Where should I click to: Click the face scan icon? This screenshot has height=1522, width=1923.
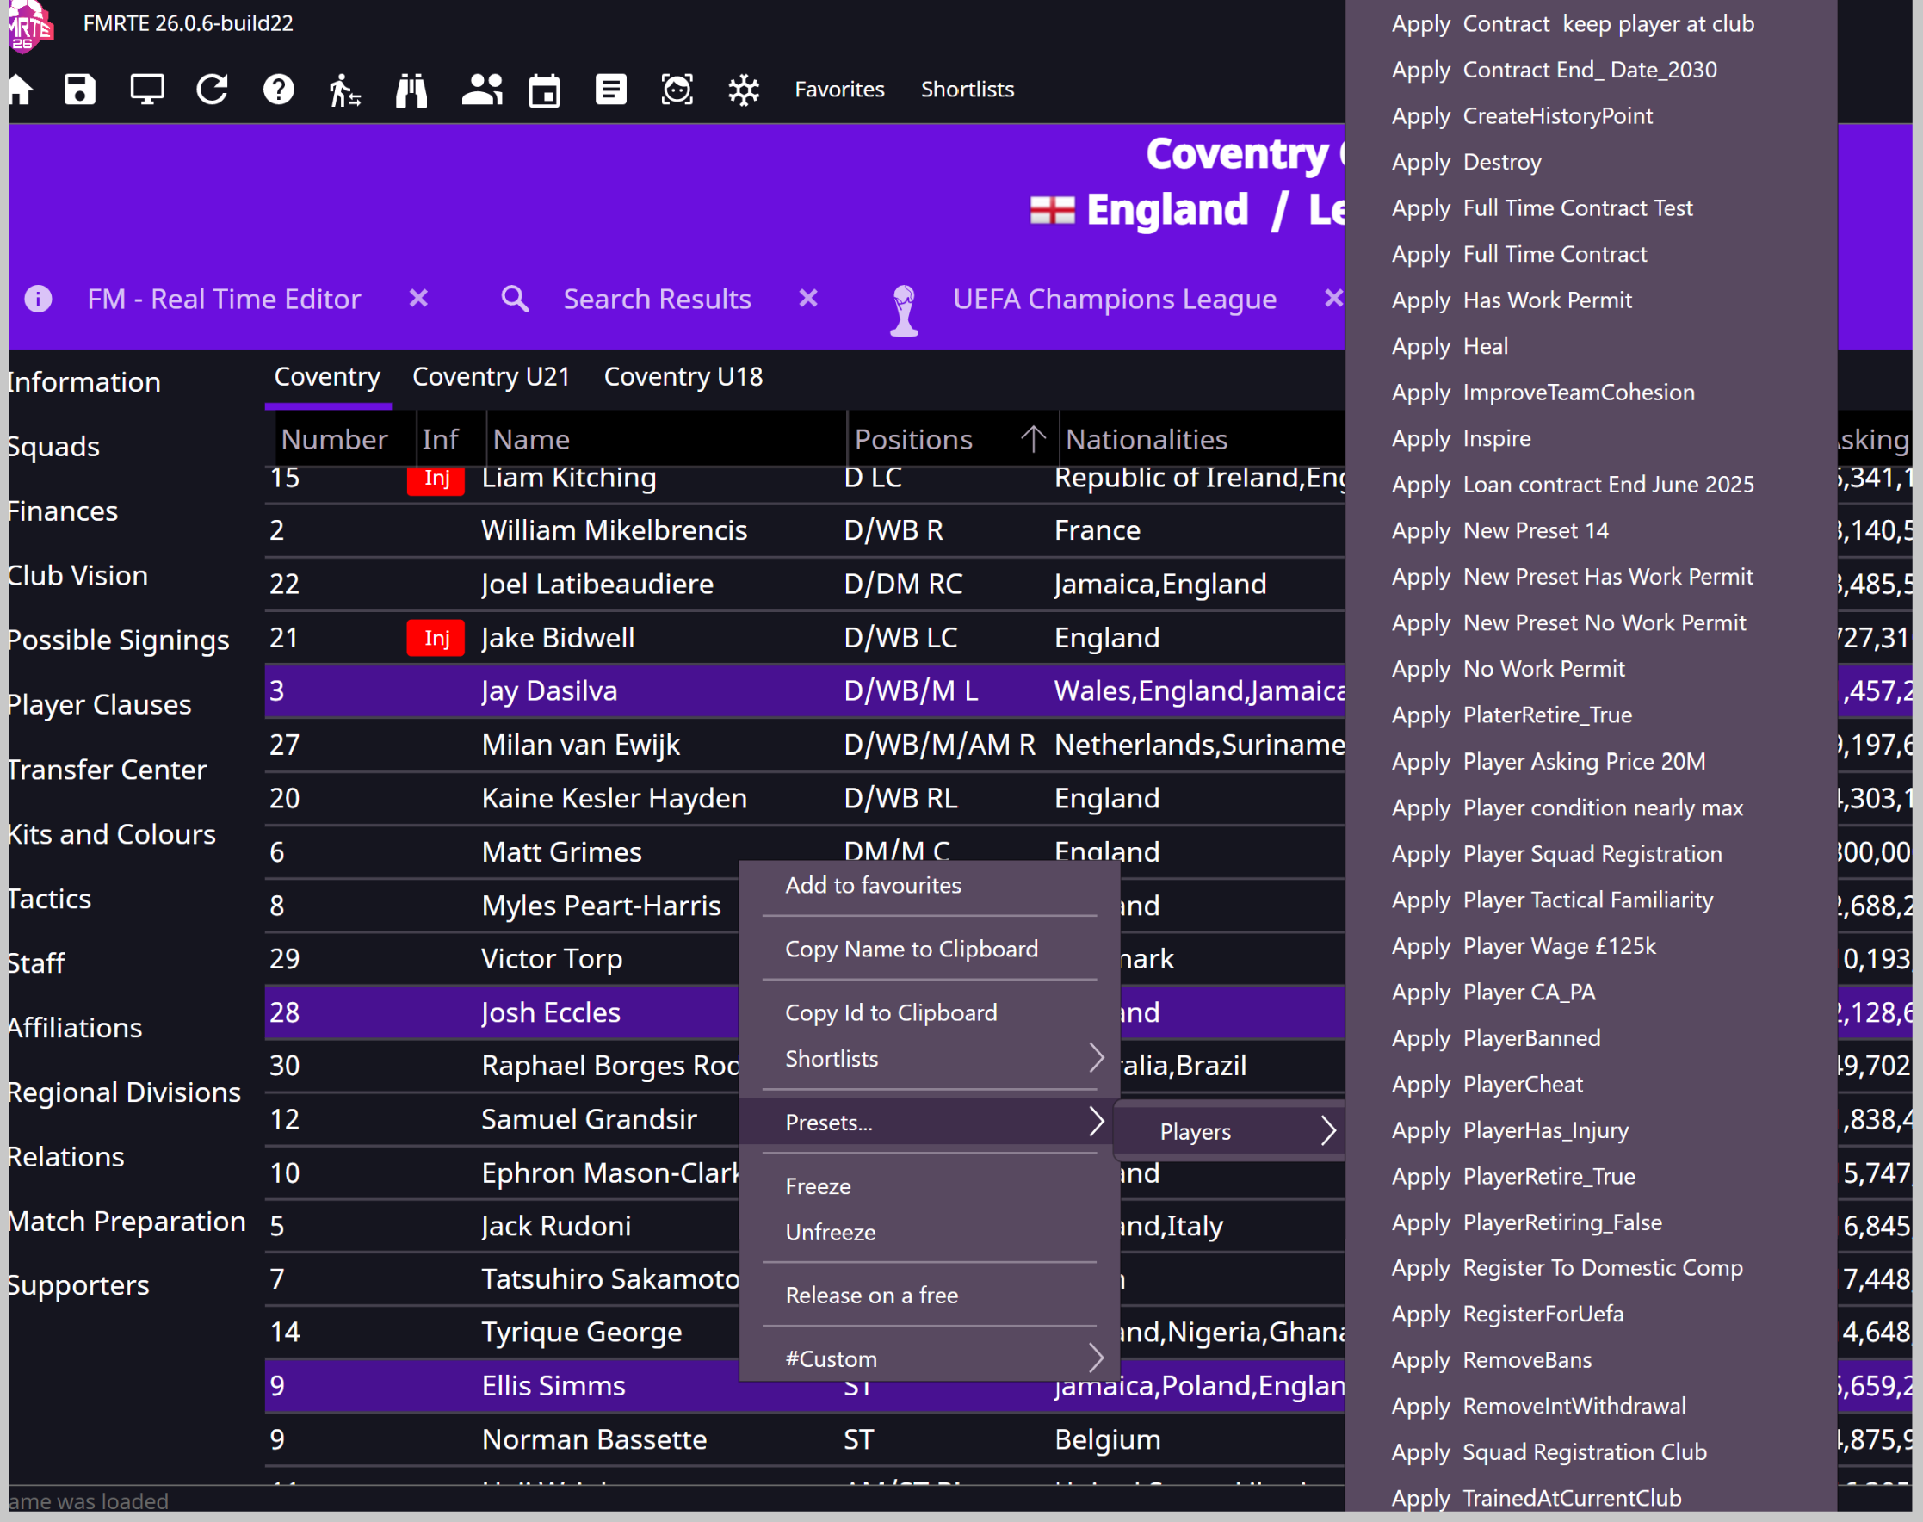coord(677,90)
